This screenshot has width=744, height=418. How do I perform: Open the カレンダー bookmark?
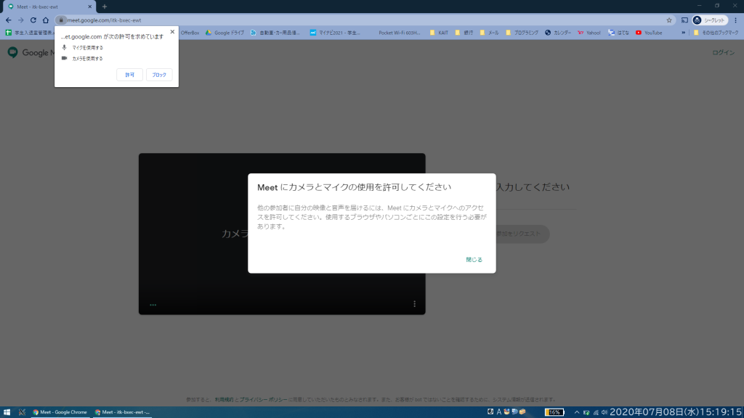click(x=558, y=33)
